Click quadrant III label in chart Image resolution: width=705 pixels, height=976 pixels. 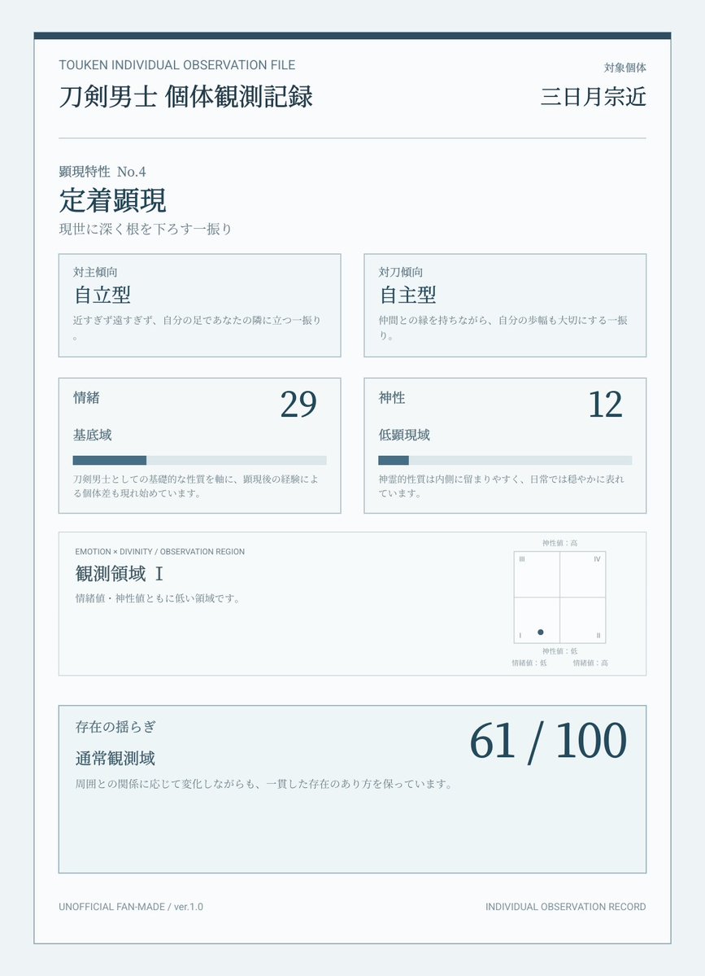tap(522, 559)
